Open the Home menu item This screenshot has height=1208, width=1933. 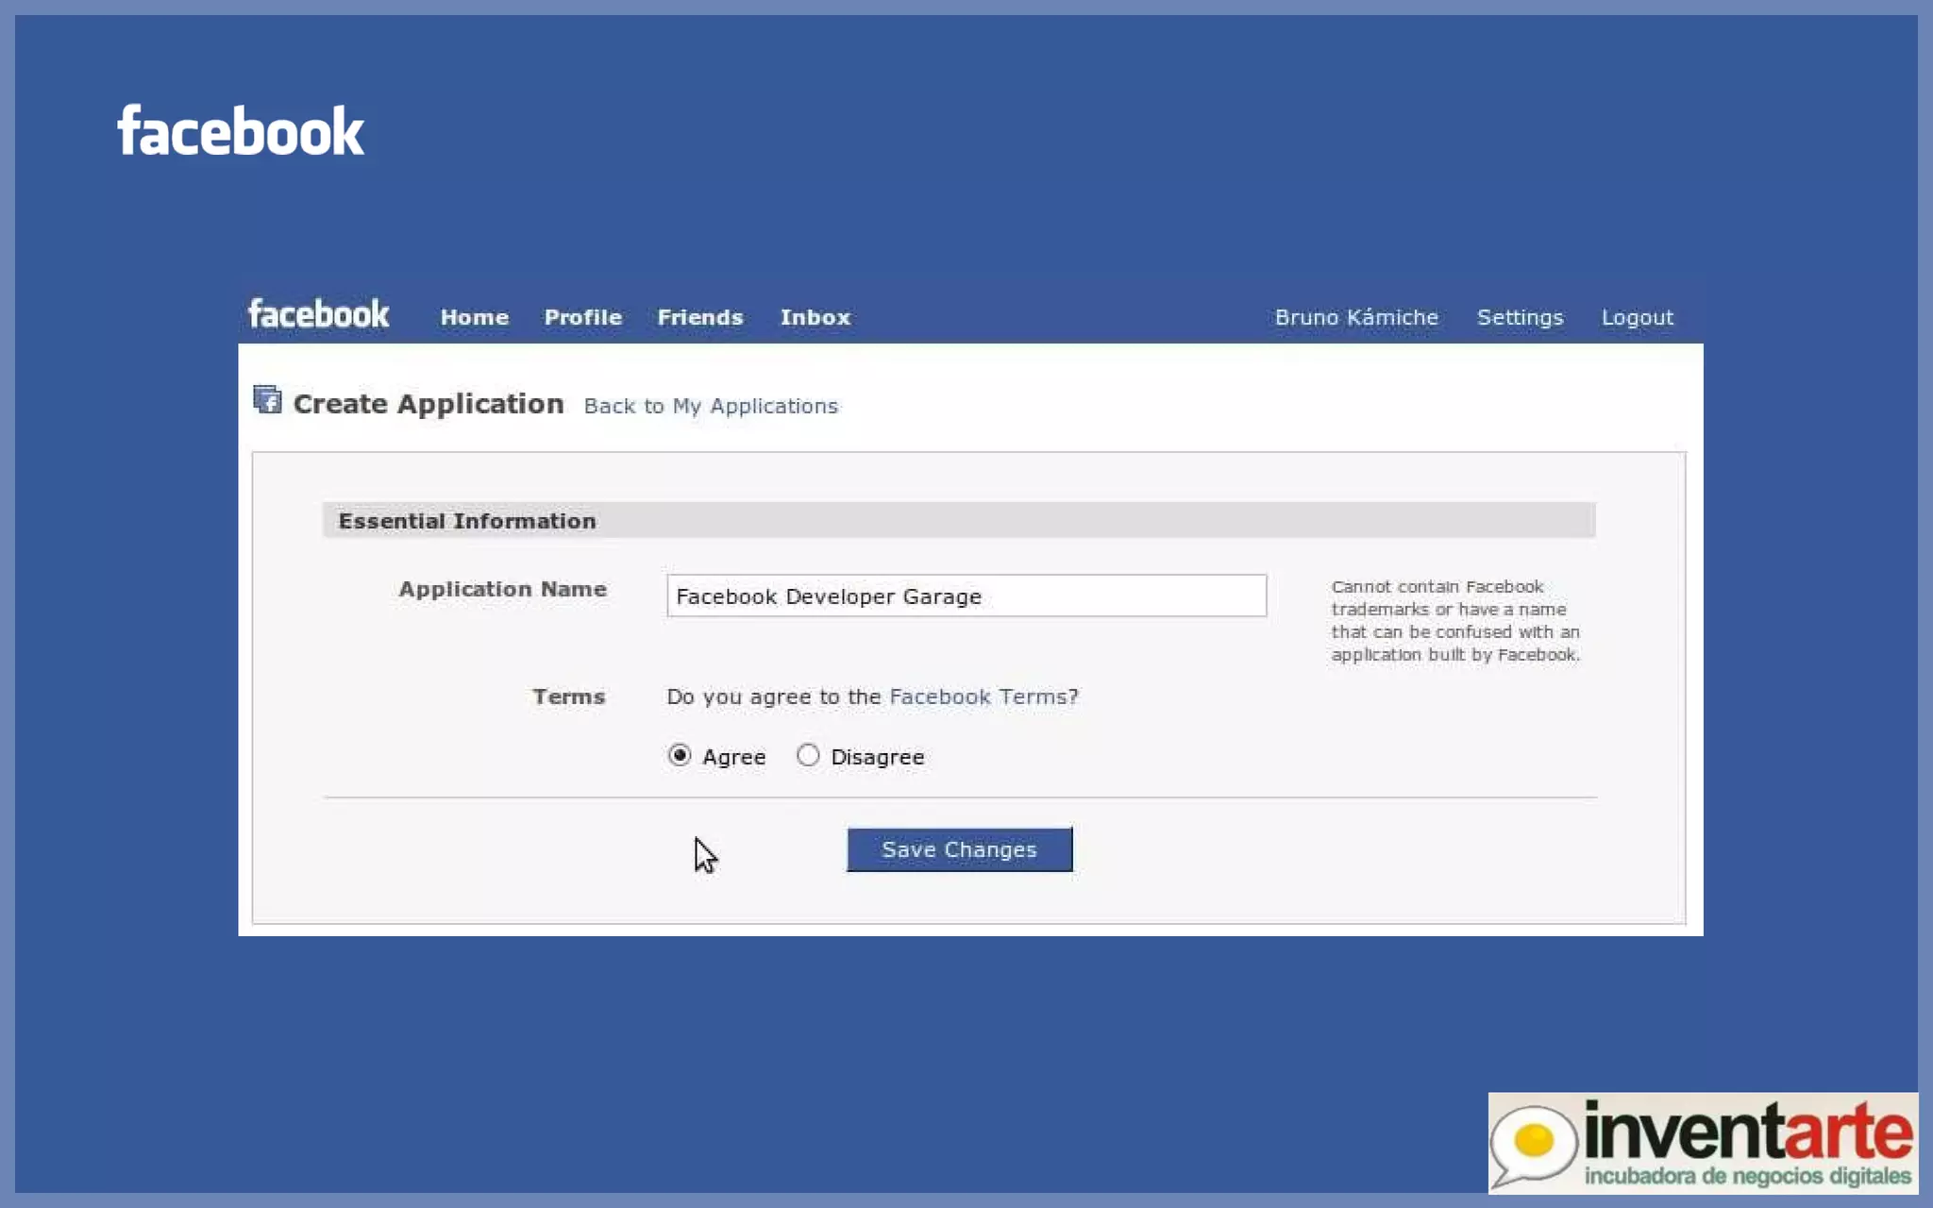pyautogui.click(x=474, y=318)
